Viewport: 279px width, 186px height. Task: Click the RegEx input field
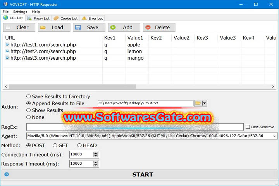[x=135, y=127]
